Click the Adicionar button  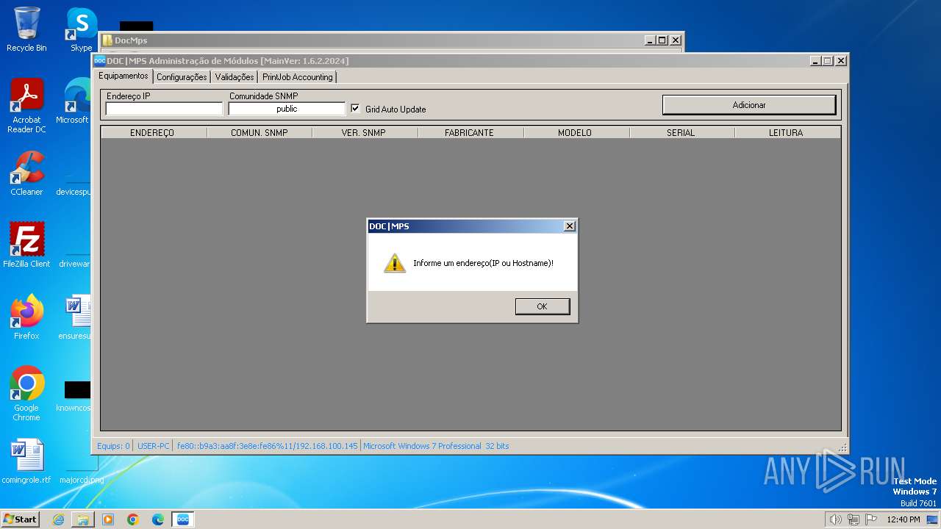point(749,105)
